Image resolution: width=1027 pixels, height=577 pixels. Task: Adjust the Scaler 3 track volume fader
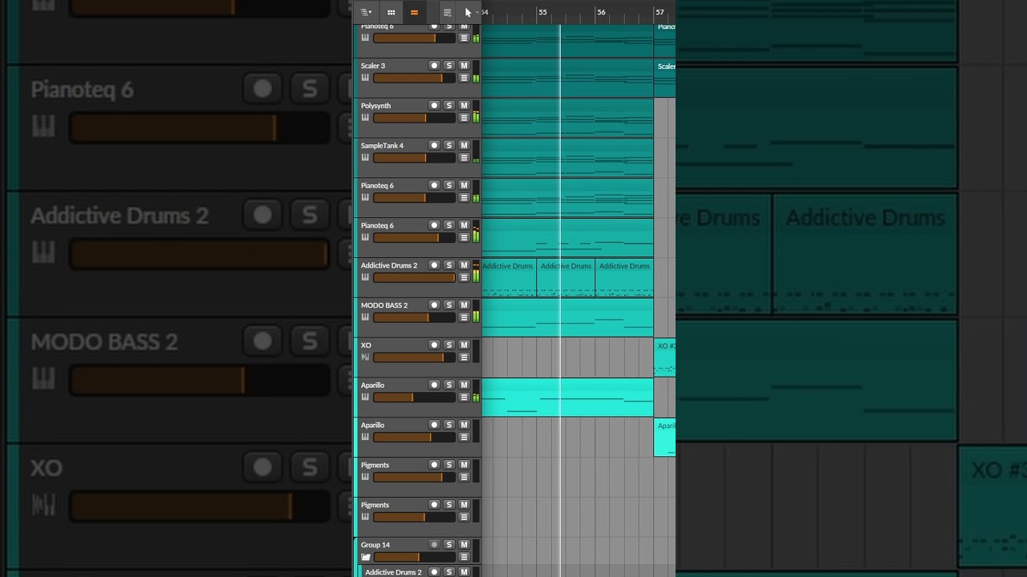click(x=414, y=78)
